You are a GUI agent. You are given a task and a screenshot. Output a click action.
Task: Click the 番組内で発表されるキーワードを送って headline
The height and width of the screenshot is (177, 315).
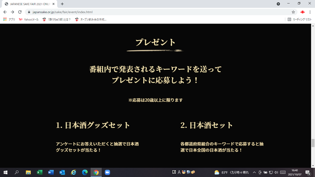(156, 69)
